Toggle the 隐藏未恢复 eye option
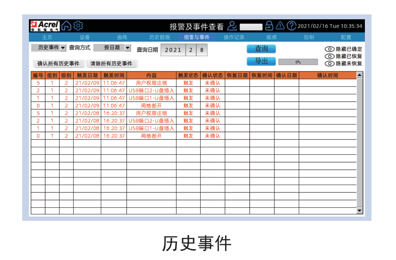The image size is (396, 260). (329, 64)
